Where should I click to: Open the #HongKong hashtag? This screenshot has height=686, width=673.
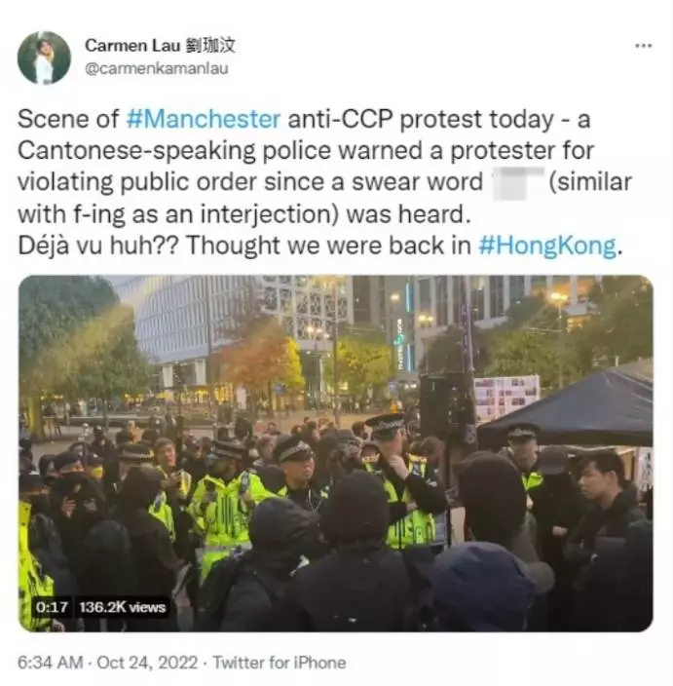[x=547, y=246]
